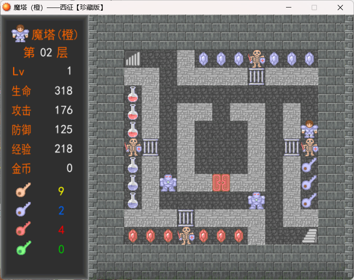Open the iron gate beside the left skeleton
The height and width of the screenshot is (280, 354).
(151, 147)
